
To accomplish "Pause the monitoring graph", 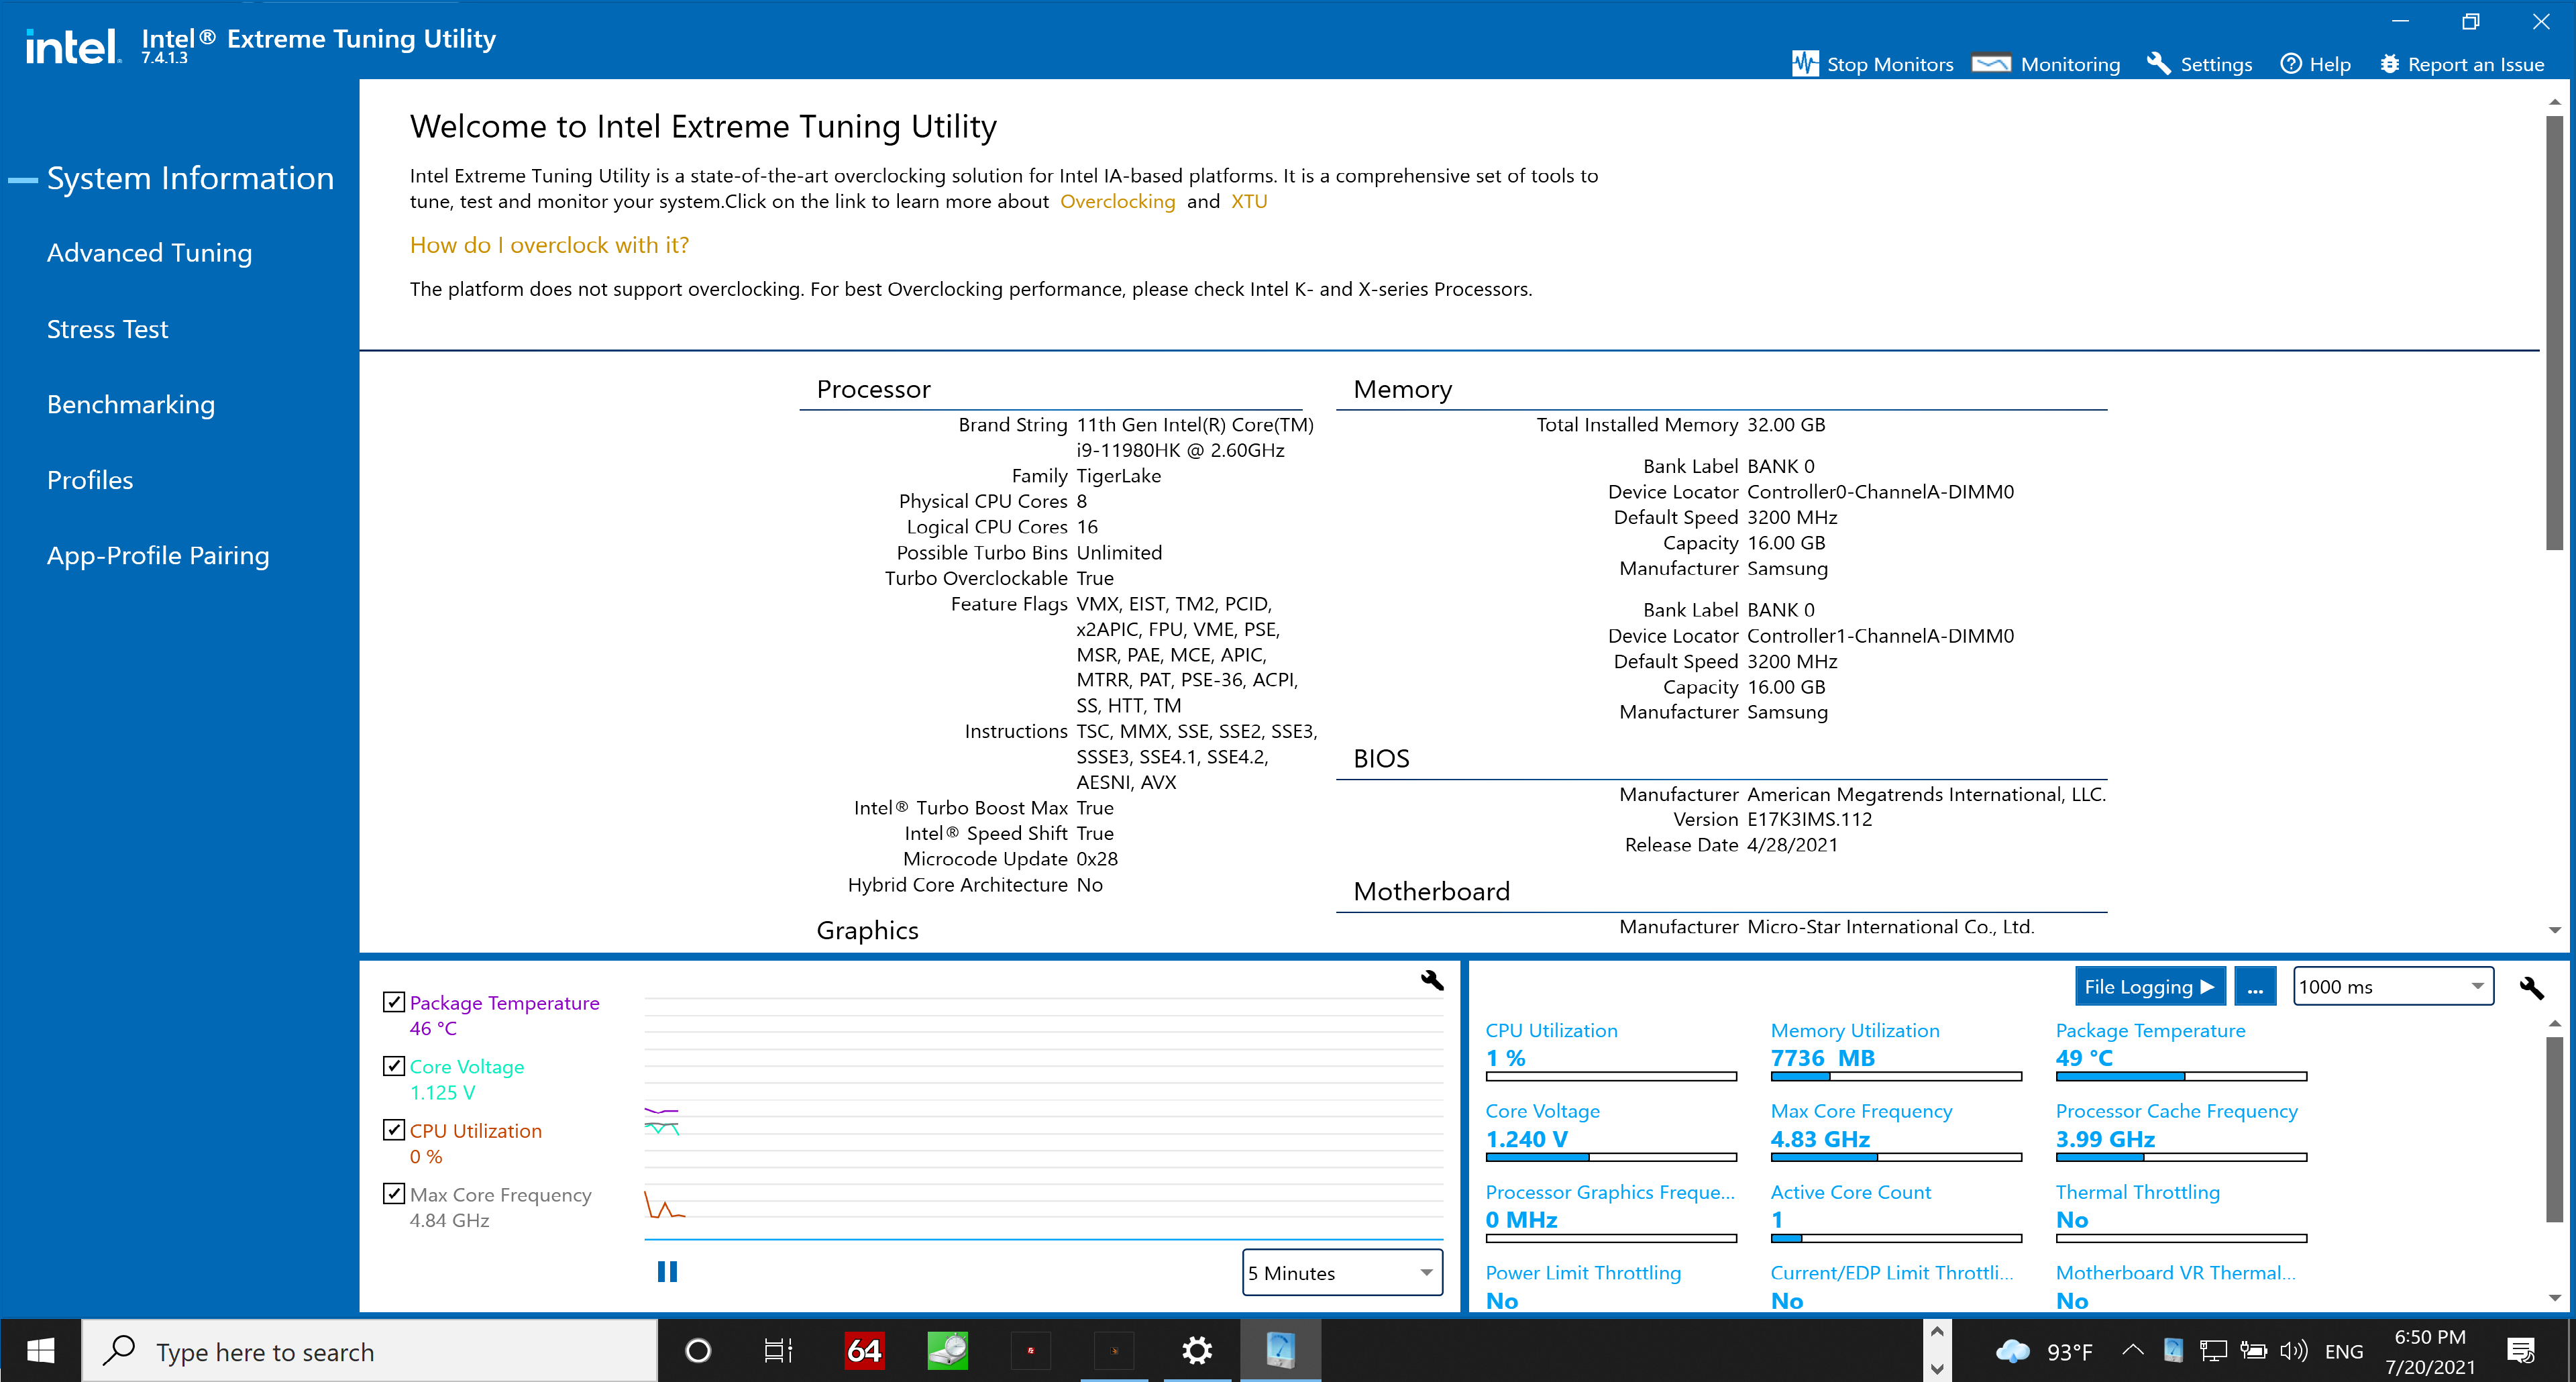I will [x=667, y=1271].
